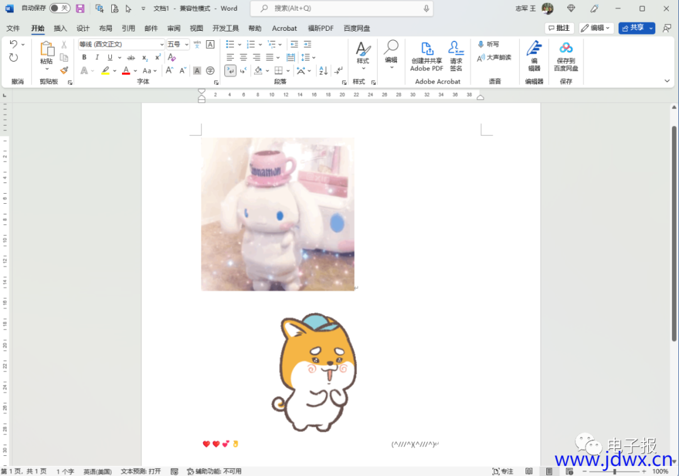The width and height of the screenshot is (679, 476).
Task: Toggle Subscript formatting
Action: (145, 57)
